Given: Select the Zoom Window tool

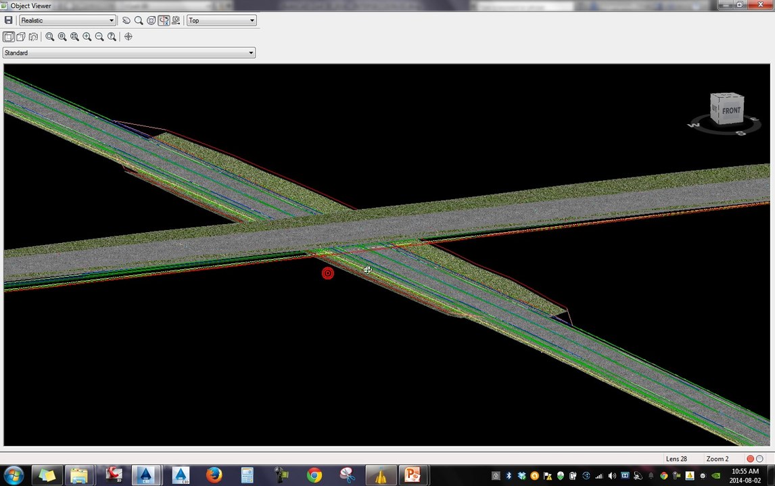Looking at the screenshot, I should tap(50, 36).
